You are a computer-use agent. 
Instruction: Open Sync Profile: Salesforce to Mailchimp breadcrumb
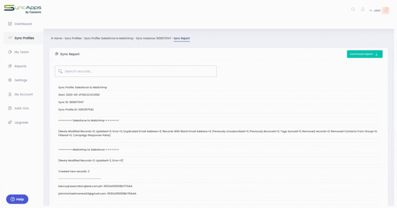[109, 38]
